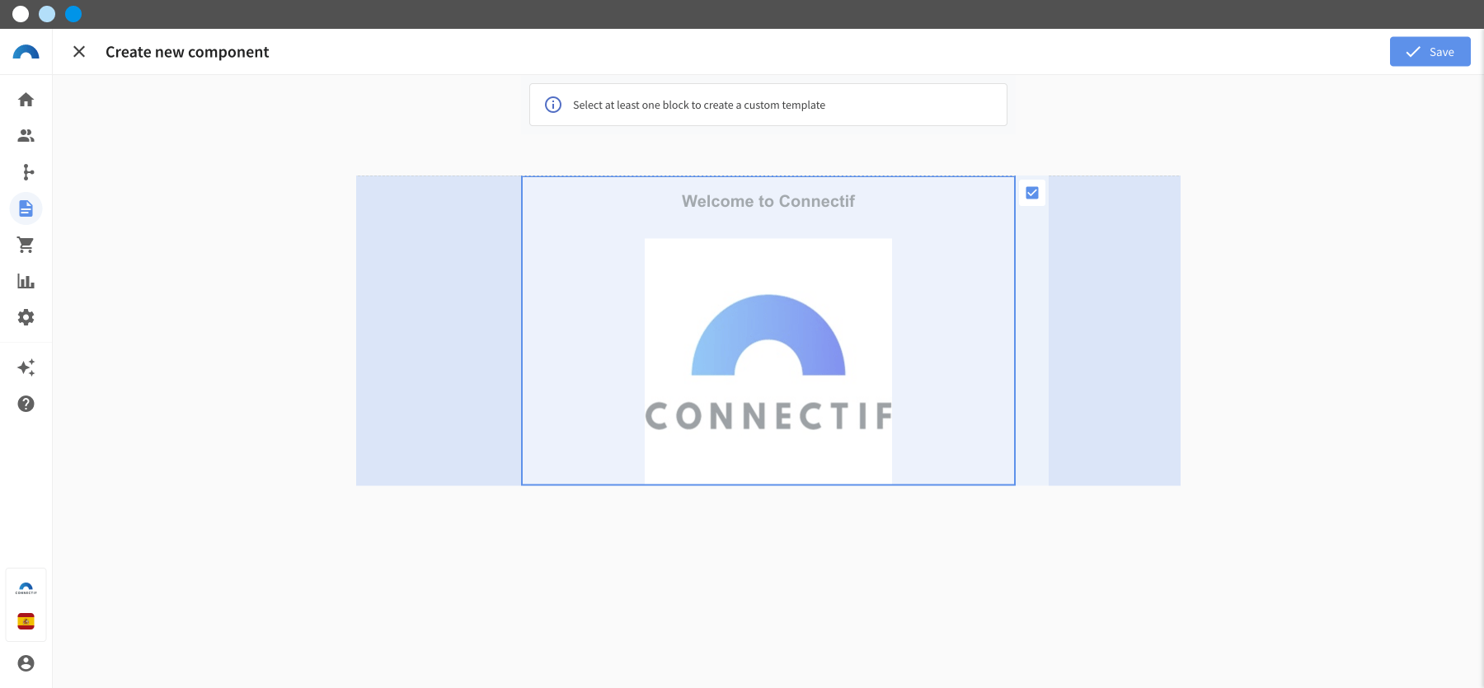The width and height of the screenshot is (1484, 688).
Task: Select the Content document icon
Action: click(26, 208)
